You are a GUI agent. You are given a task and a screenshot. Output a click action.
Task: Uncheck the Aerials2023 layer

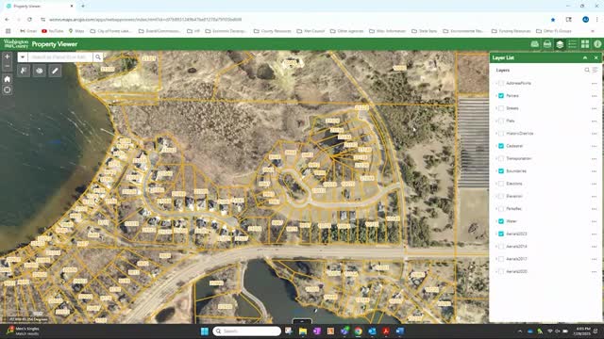[501, 234]
